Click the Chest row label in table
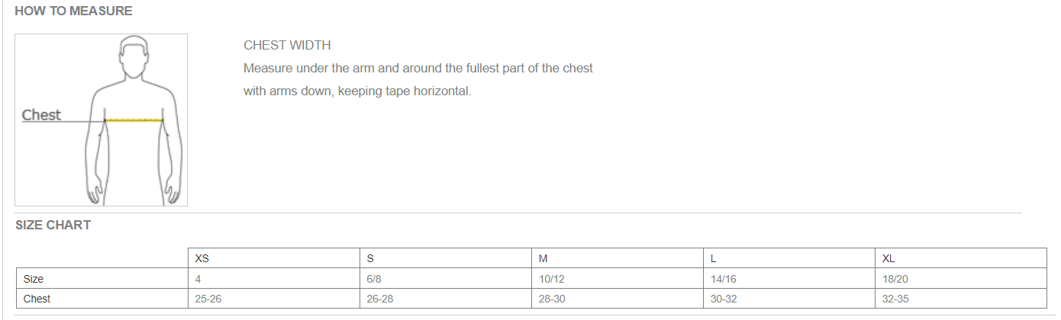 tap(102, 299)
